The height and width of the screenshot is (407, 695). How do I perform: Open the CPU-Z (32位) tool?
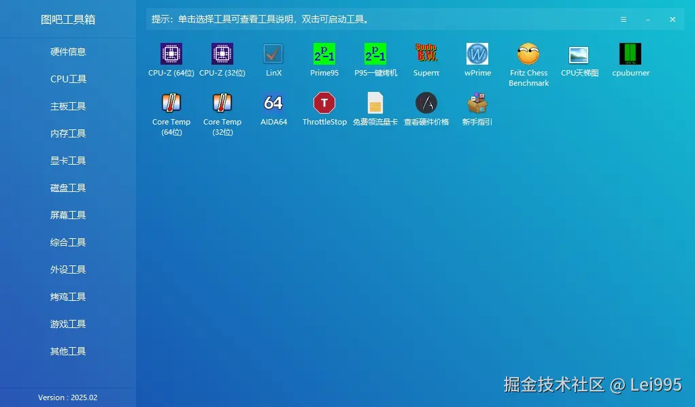coord(222,60)
